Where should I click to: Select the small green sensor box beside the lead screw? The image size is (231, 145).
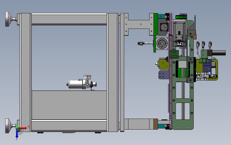175,54
